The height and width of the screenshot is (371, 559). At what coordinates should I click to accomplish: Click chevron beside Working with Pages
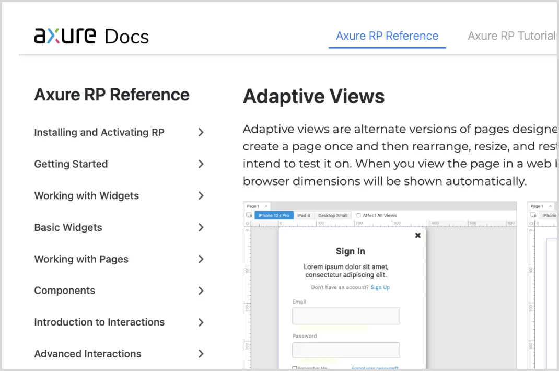(201, 259)
